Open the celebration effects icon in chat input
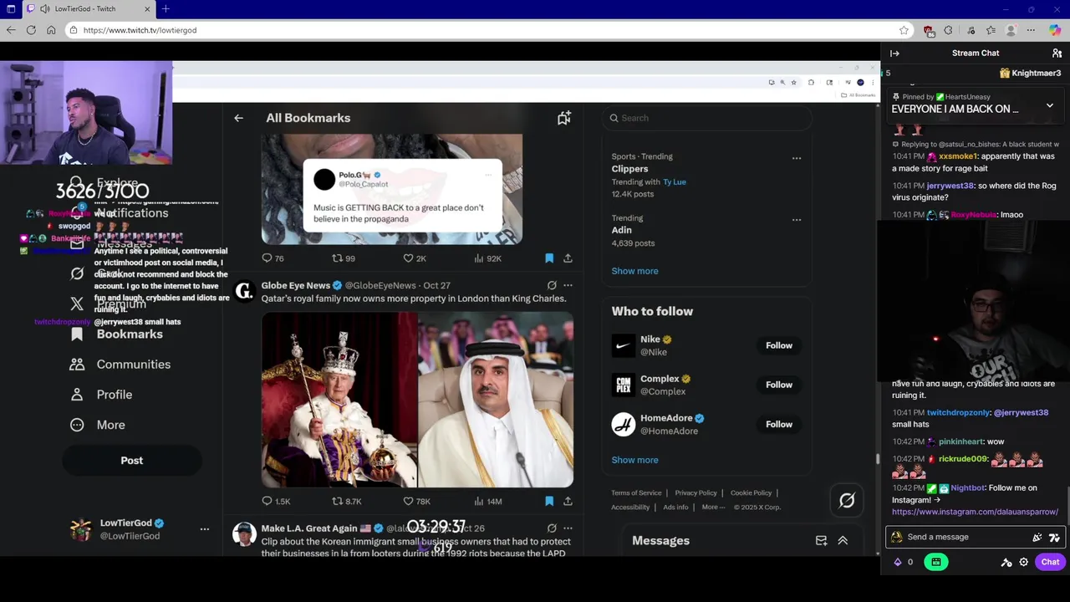 point(1037,538)
